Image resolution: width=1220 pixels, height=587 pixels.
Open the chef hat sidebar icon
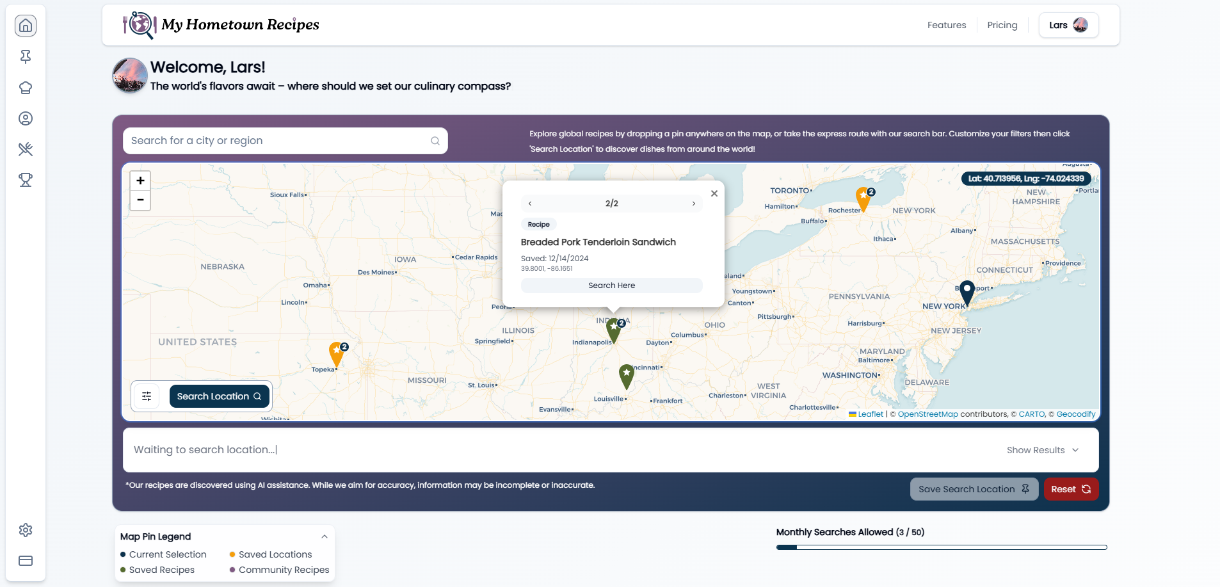[26, 88]
